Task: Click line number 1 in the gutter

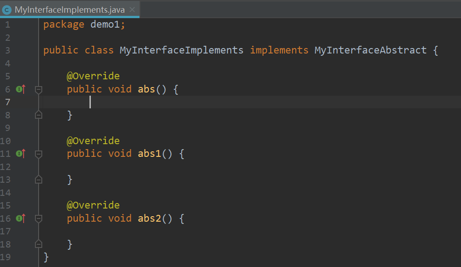Action: coord(8,24)
